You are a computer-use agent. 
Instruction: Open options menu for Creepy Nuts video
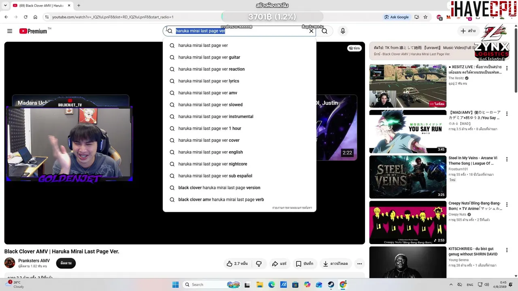(x=507, y=205)
